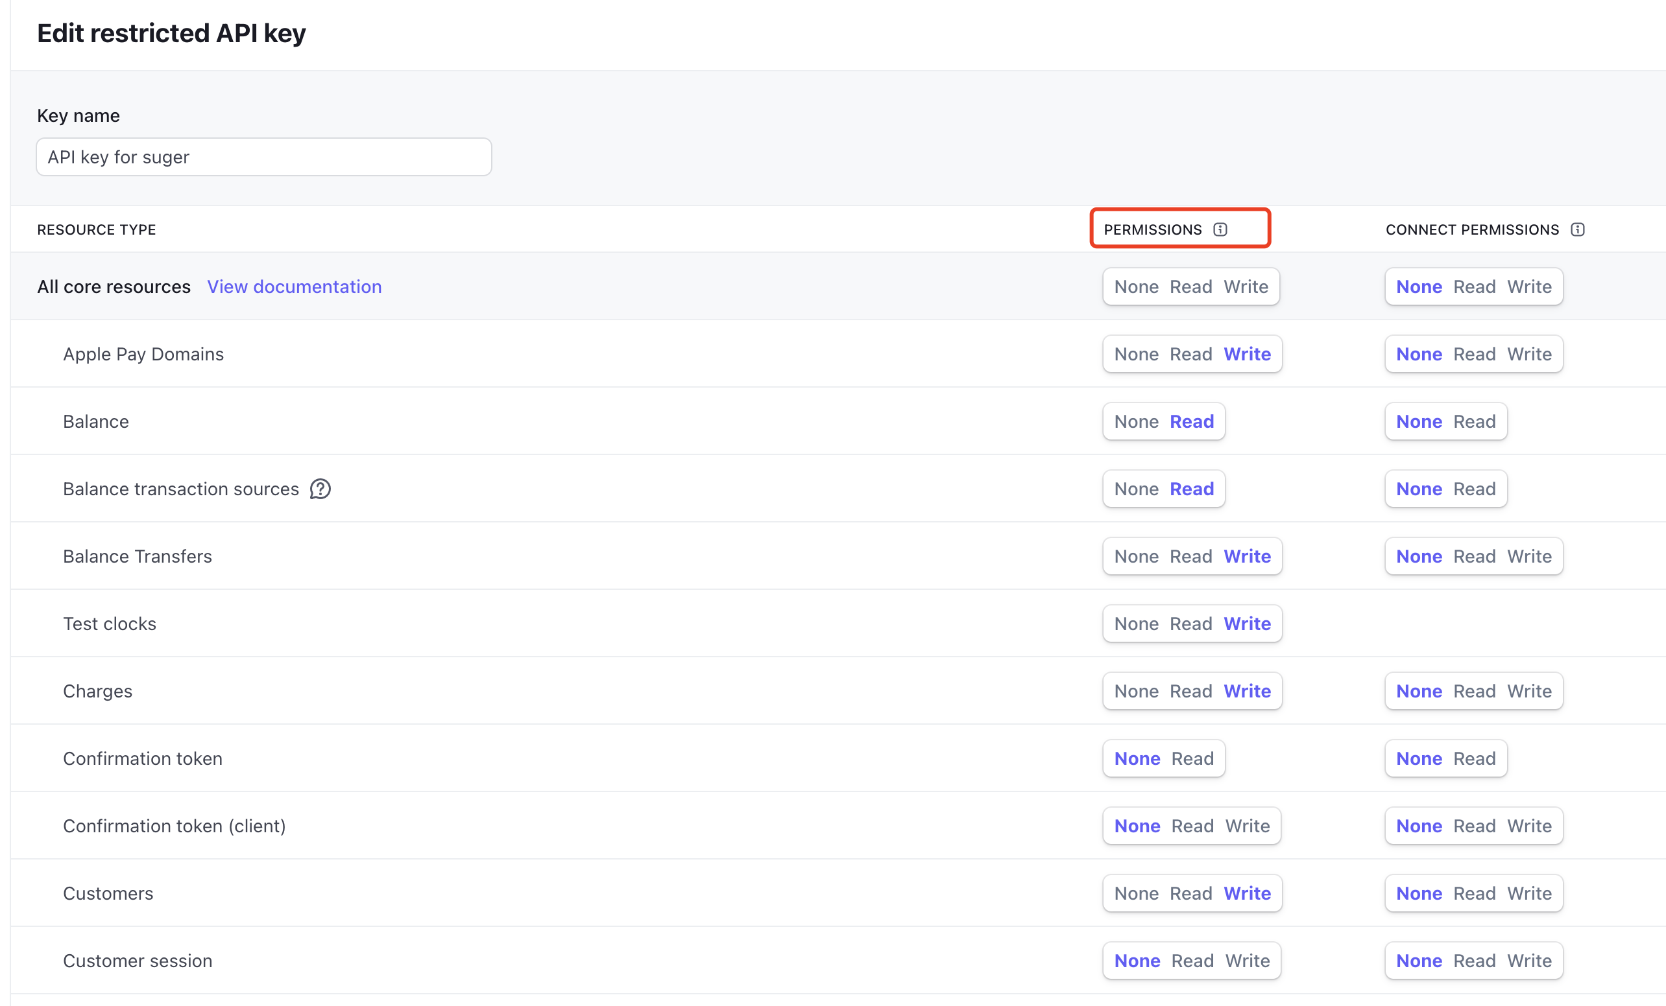Set Charges Connect permission to Write
Image resolution: width=1666 pixels, height=1006 pixels.
click(1528, 691)
